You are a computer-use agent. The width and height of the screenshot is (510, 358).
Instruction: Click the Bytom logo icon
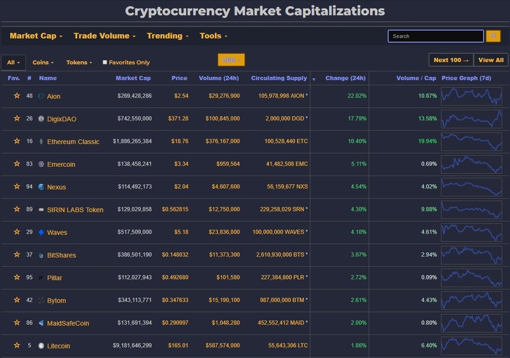41,300
